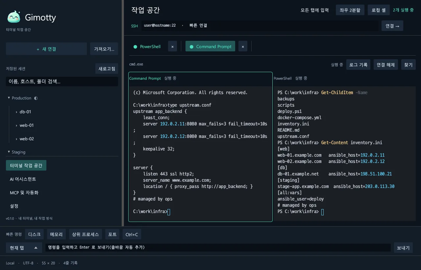Screen dimensions: 421x270
Task: Click the v0.1.0 version text
Action: pos(11,218)
